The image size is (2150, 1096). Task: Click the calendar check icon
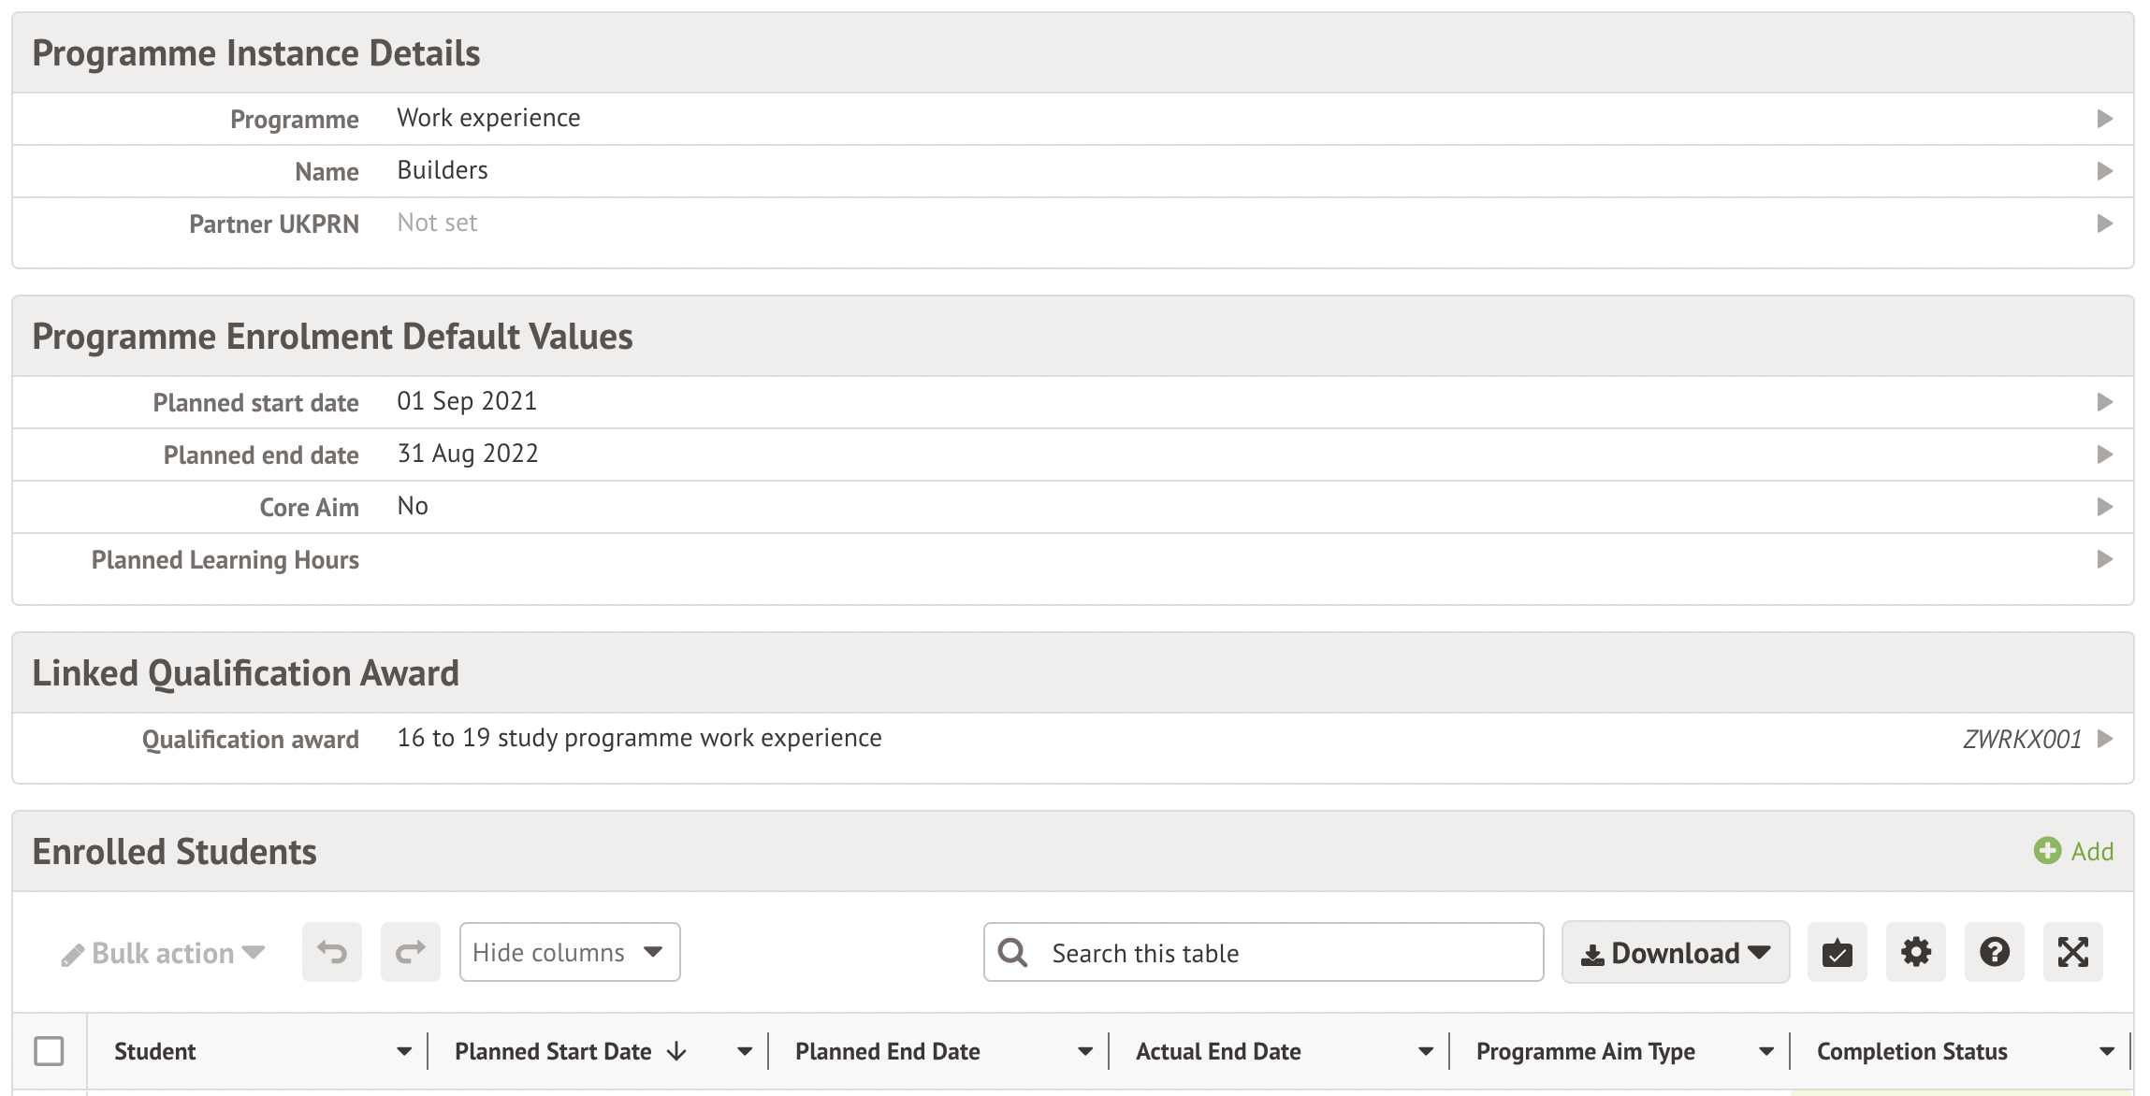(x=1837, y=952)
